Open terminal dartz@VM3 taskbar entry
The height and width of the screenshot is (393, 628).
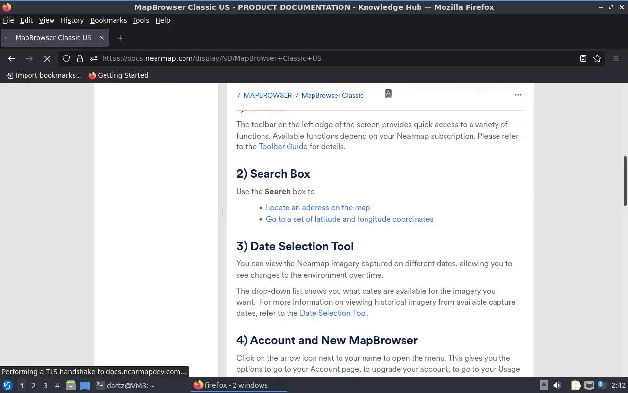click(125, 385)
